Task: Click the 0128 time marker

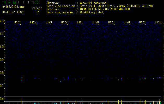Action: coord(127,22)
